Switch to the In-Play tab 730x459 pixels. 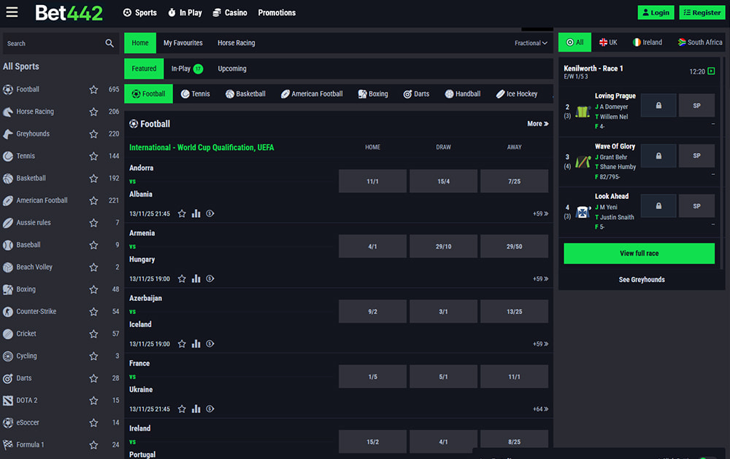(186, 69)
